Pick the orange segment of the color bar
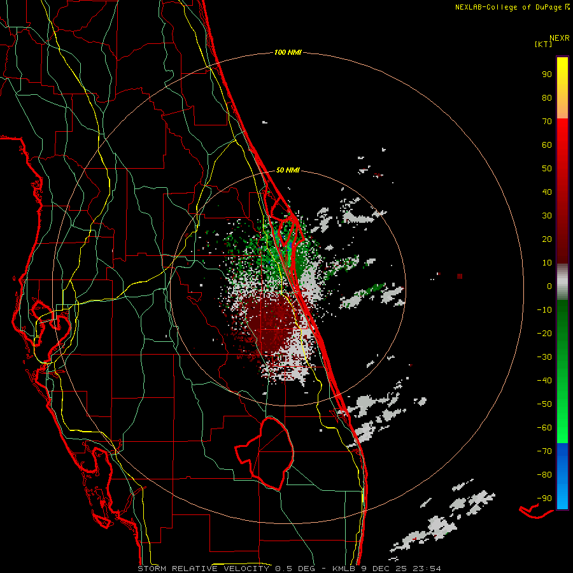Viewport: 573px width, 573px height. (x=562, y=109)
